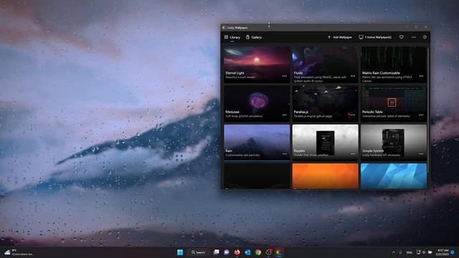Viewport: 459px width, 258px height.
Task: Open the three-dot menu in Lively toolbar
Action: pos(414,37)
